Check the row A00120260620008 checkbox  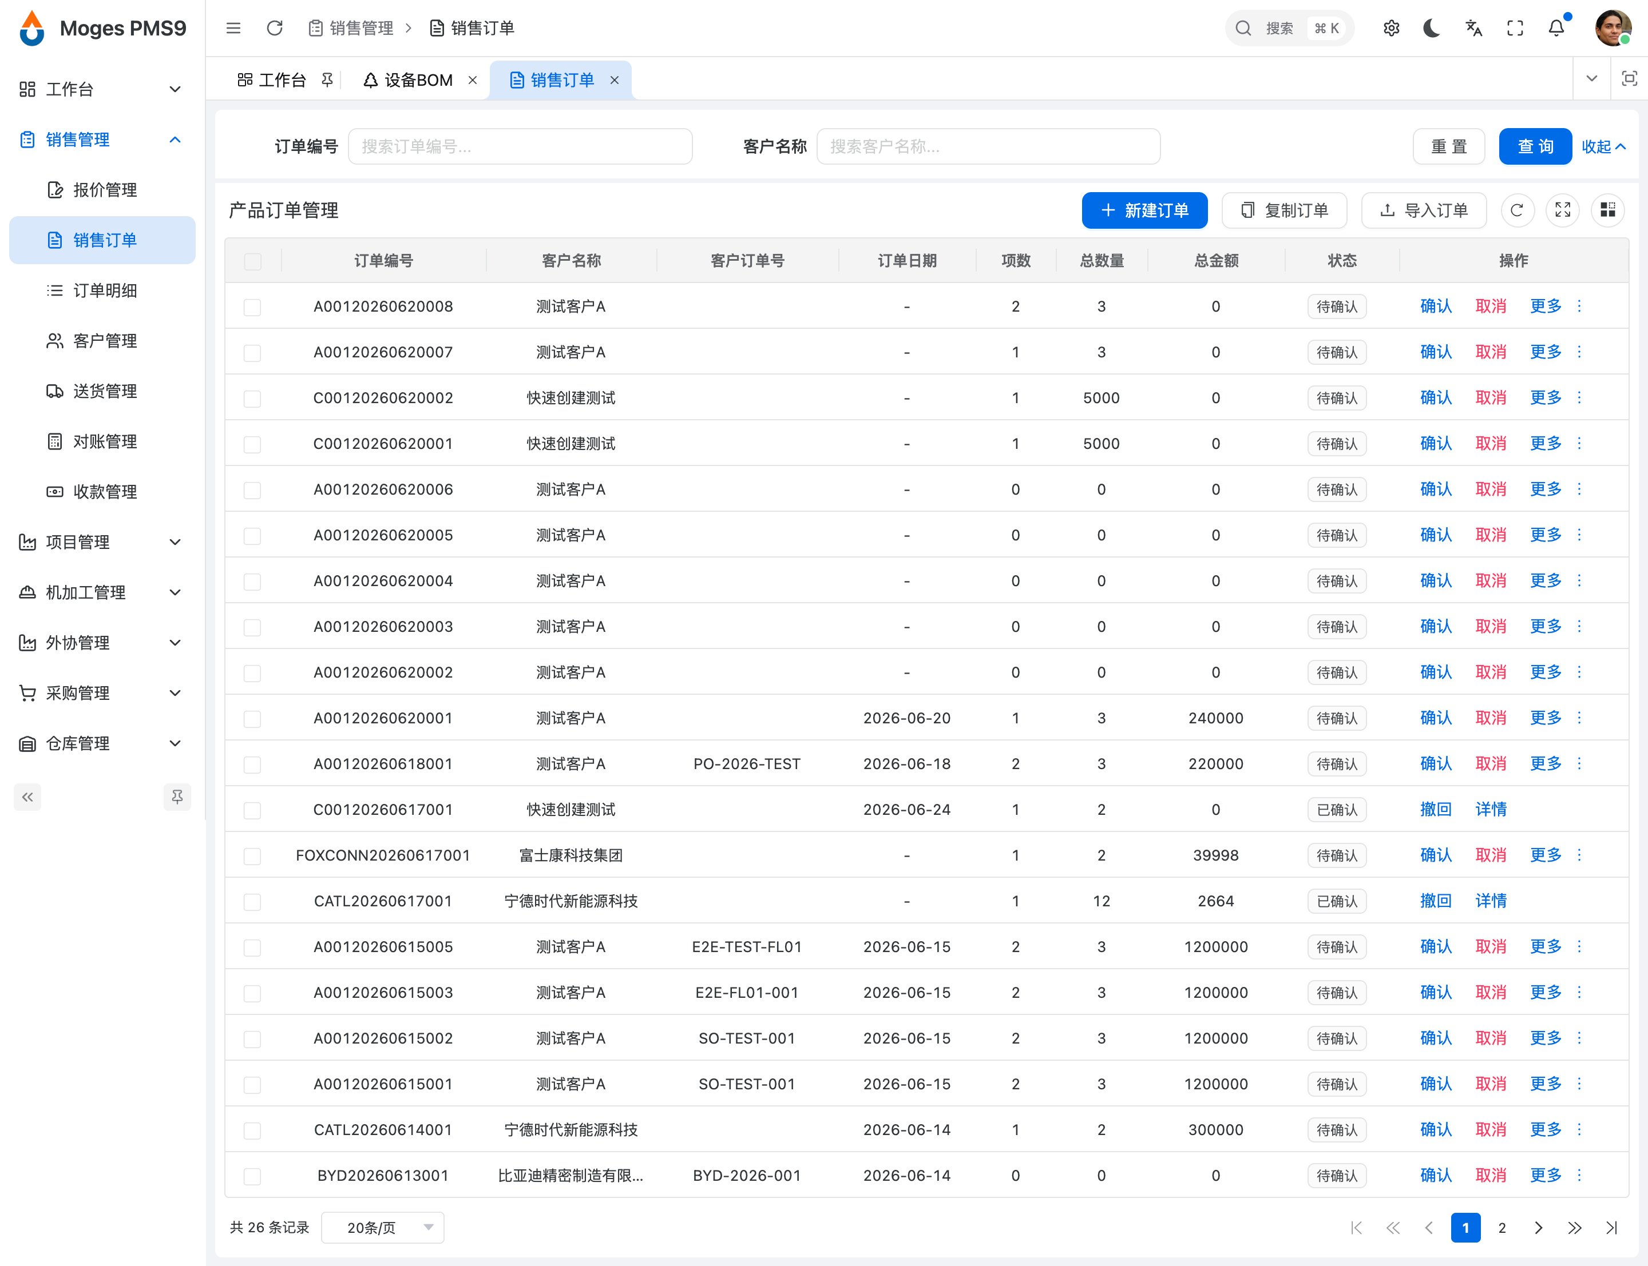point(252,306)
